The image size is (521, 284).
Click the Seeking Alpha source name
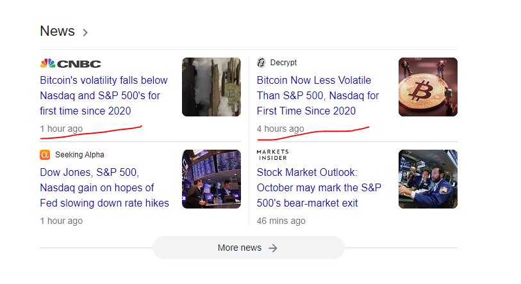pos(79,155)
